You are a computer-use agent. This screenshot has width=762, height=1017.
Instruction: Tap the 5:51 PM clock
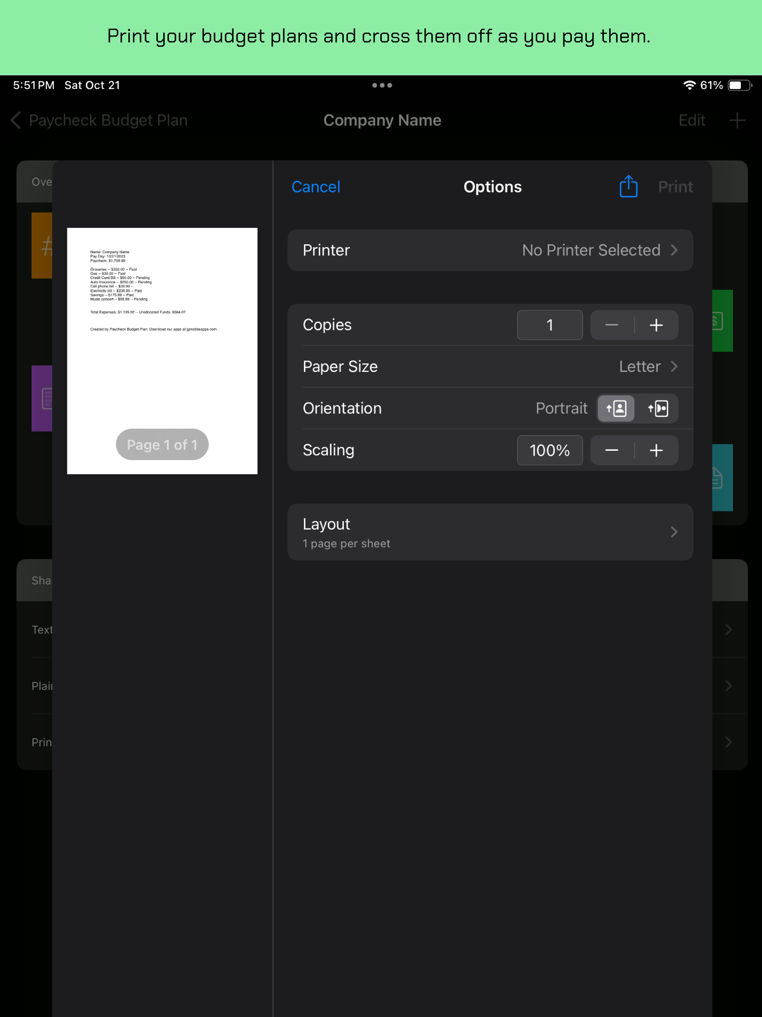[34, 85]
